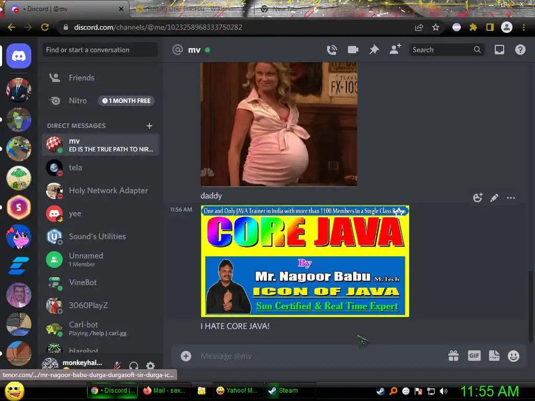Open pinned messages in the mv chat
This screenshot has height=401, width=535.
coord(374,50)
